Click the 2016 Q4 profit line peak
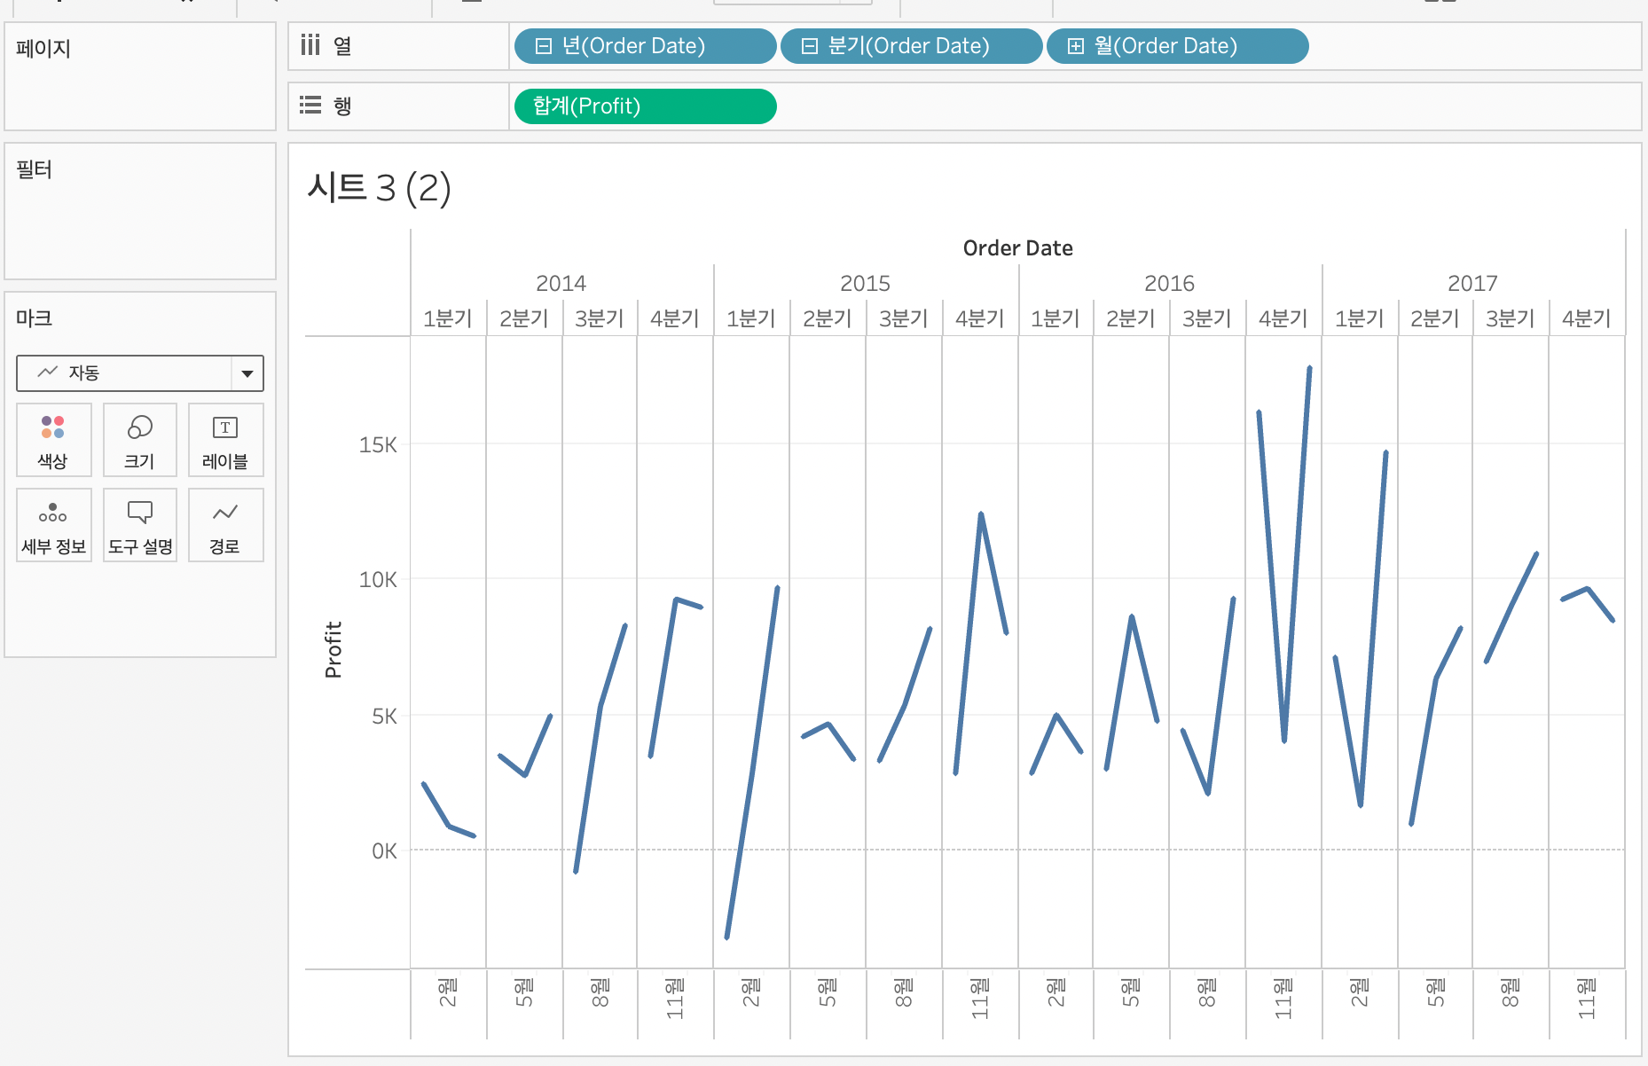Image resolution: width=1648 pixels, height=1066 pixels. [x=1309, y=369]
